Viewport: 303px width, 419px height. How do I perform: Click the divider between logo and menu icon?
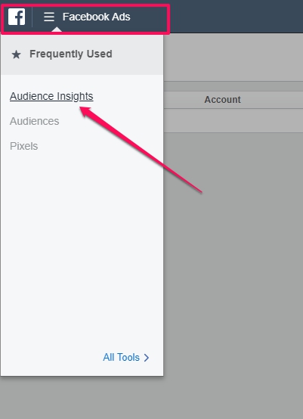pyautogui.click(x=32, y=17)
